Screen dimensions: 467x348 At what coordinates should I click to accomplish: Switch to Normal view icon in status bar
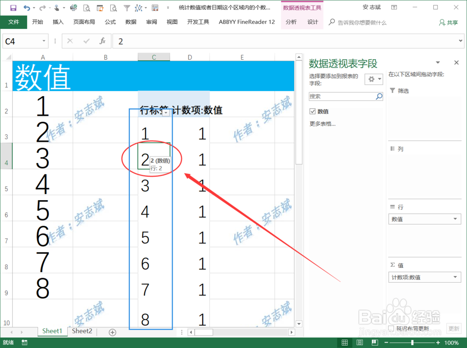(345, 343)
